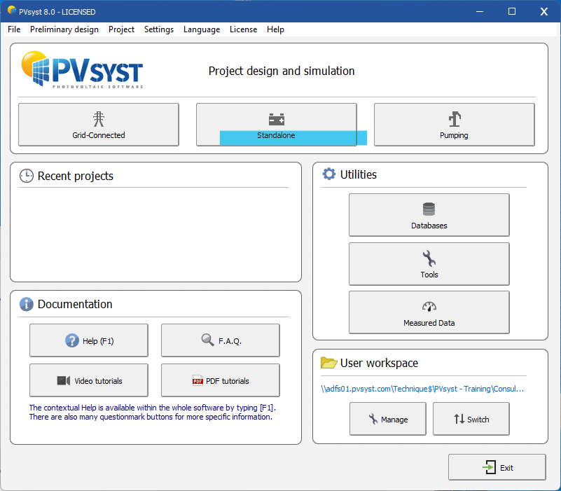Image resolution: width=561 pixels, height=491 pixels.
Task: Click the Grid-Connected pylon icon
Action: coord(99,119)
